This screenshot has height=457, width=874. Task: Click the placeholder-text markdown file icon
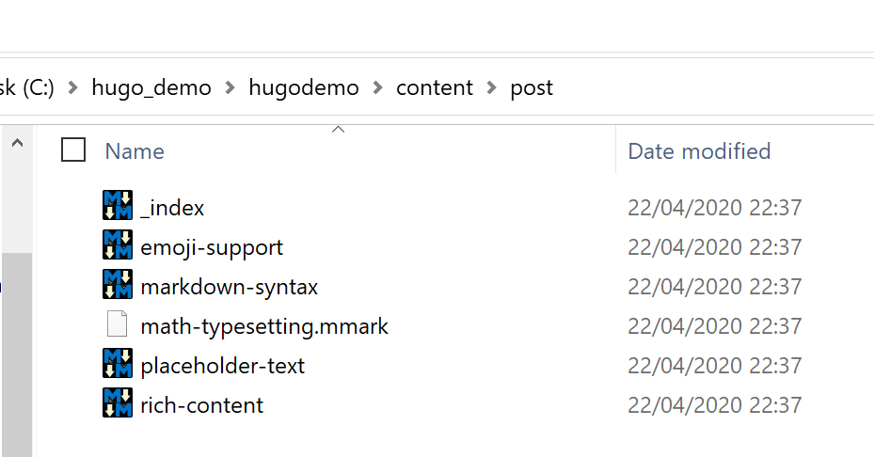[x=118, y=365]
